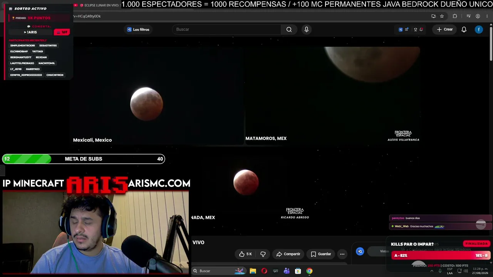The width and height of the screenshot is (493, 277).
Task: Dislike the video
Action: (x=263, y=254)
